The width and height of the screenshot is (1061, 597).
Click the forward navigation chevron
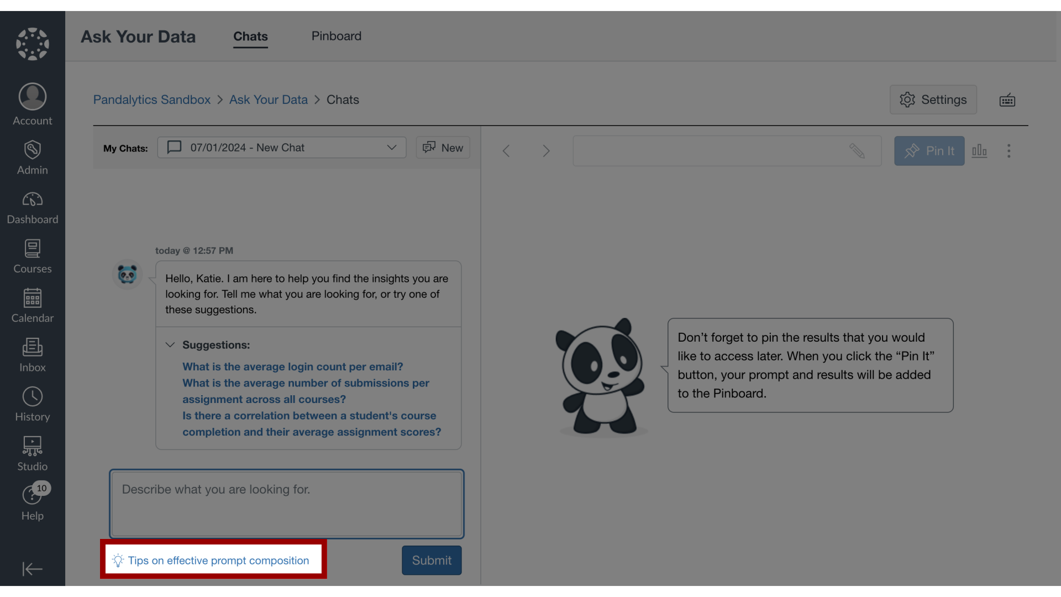546,151
